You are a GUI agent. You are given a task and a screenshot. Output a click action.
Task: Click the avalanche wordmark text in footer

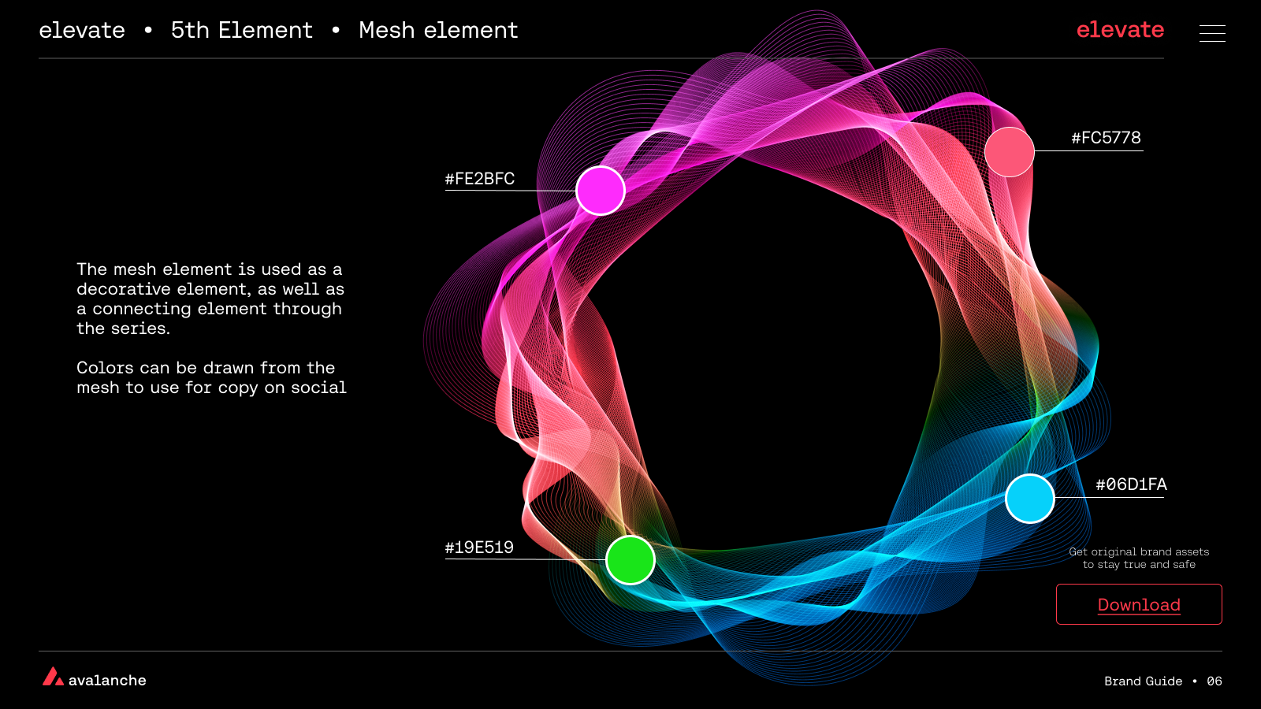click(x=107, y=681)
